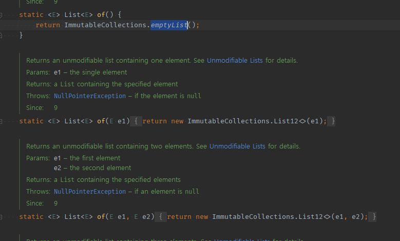Open Unmodifiable Lists link in one-element doc

(235, 61)
